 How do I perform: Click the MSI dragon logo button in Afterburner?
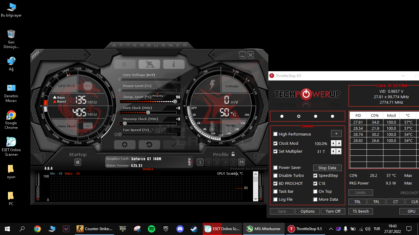point(149,64)
